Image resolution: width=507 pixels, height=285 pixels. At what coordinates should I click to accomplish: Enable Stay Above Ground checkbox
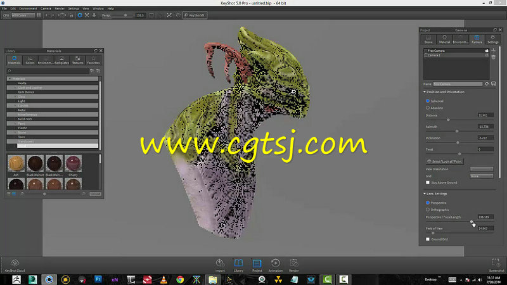(x=427, y=182)
